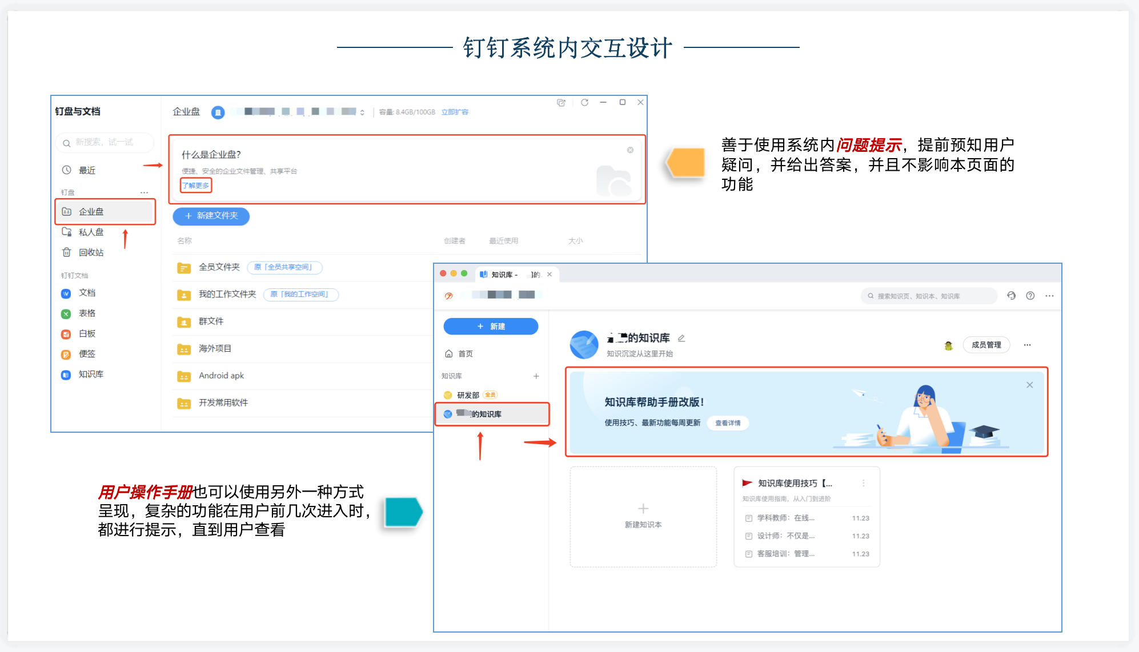Click the more dots beside 钉盘 section label

click(144, 192)
